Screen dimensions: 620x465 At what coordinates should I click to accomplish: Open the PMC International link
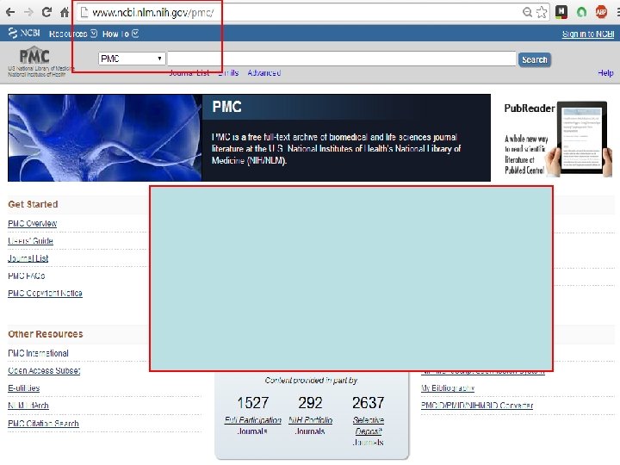(x=39, y=354)
